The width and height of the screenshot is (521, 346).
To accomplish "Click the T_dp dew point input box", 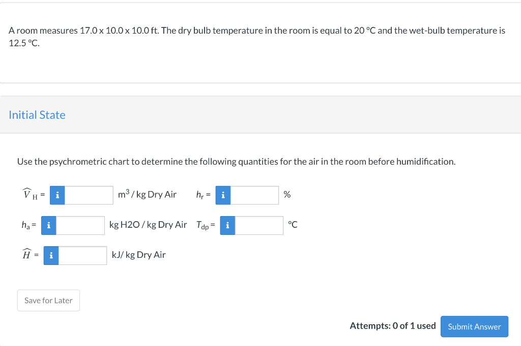I will pyautogui.click(x=259, y=225).
